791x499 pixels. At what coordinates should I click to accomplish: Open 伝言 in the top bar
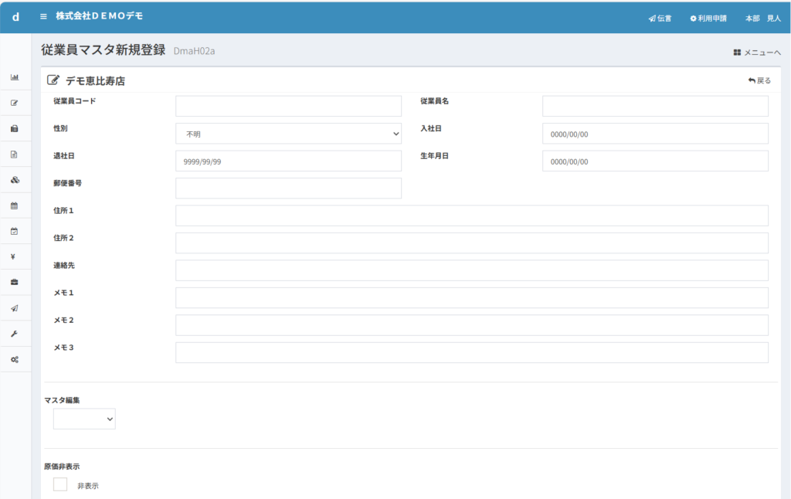(x=660, y=18)
